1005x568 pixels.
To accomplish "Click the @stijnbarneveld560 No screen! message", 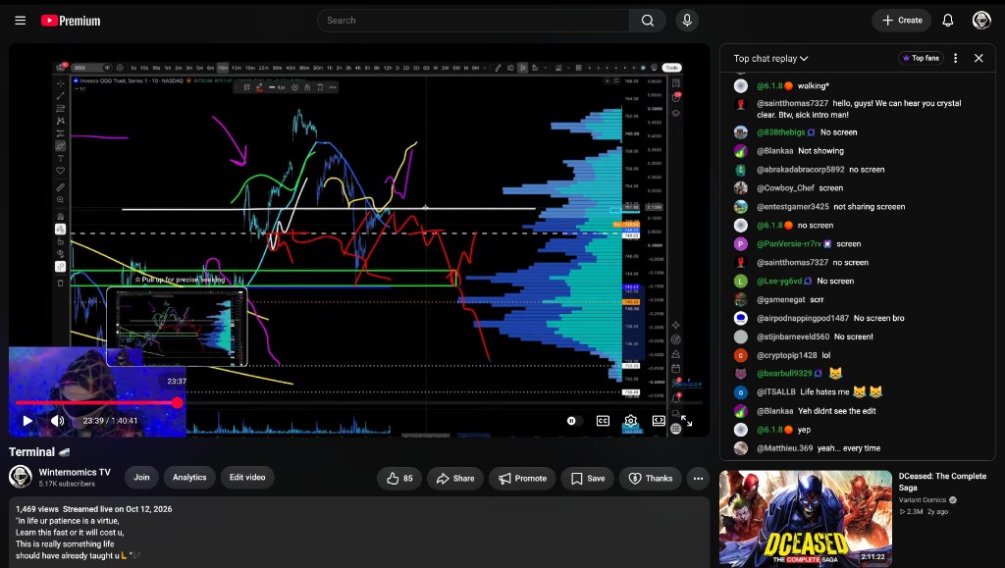I will (858, 336).
